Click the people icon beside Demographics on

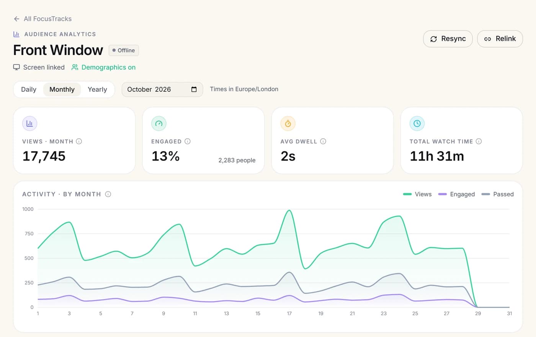pyautogui.click(x=75, y=67)
